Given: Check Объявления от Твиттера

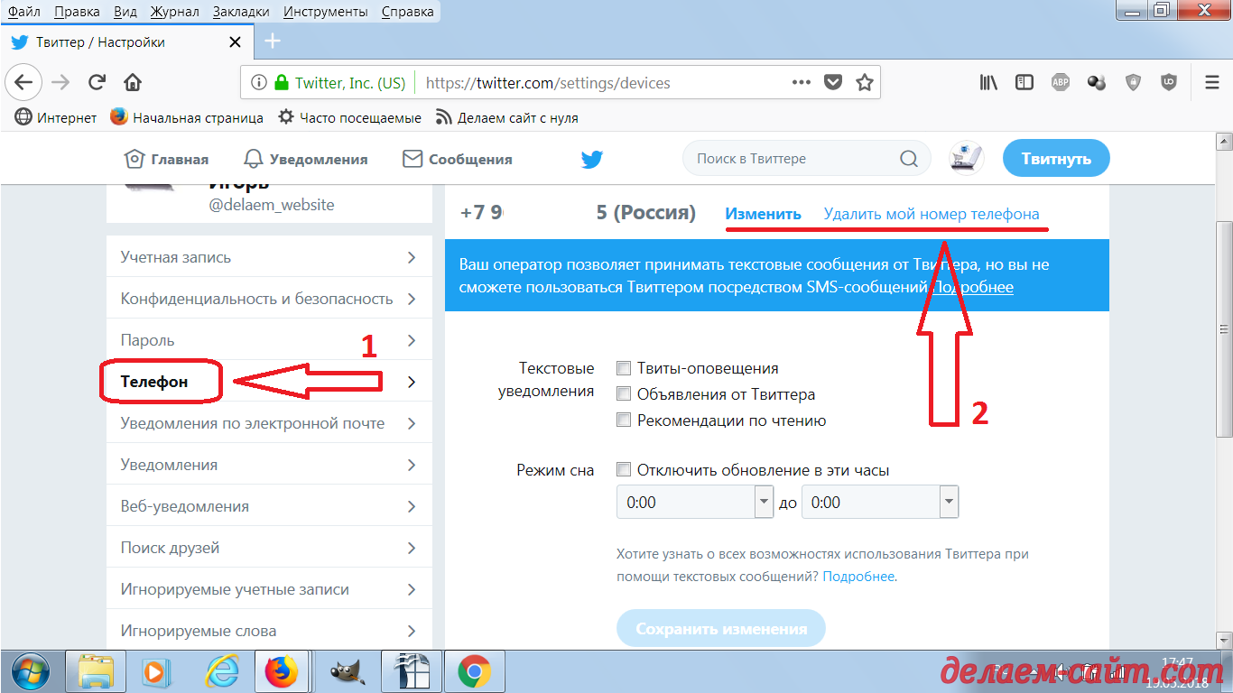Looking at the screenshot, I should coord(624,394).
